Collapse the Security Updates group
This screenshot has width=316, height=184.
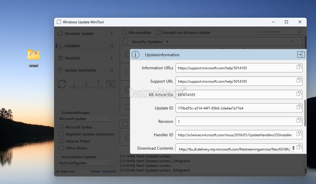click(x=292, y=42)
